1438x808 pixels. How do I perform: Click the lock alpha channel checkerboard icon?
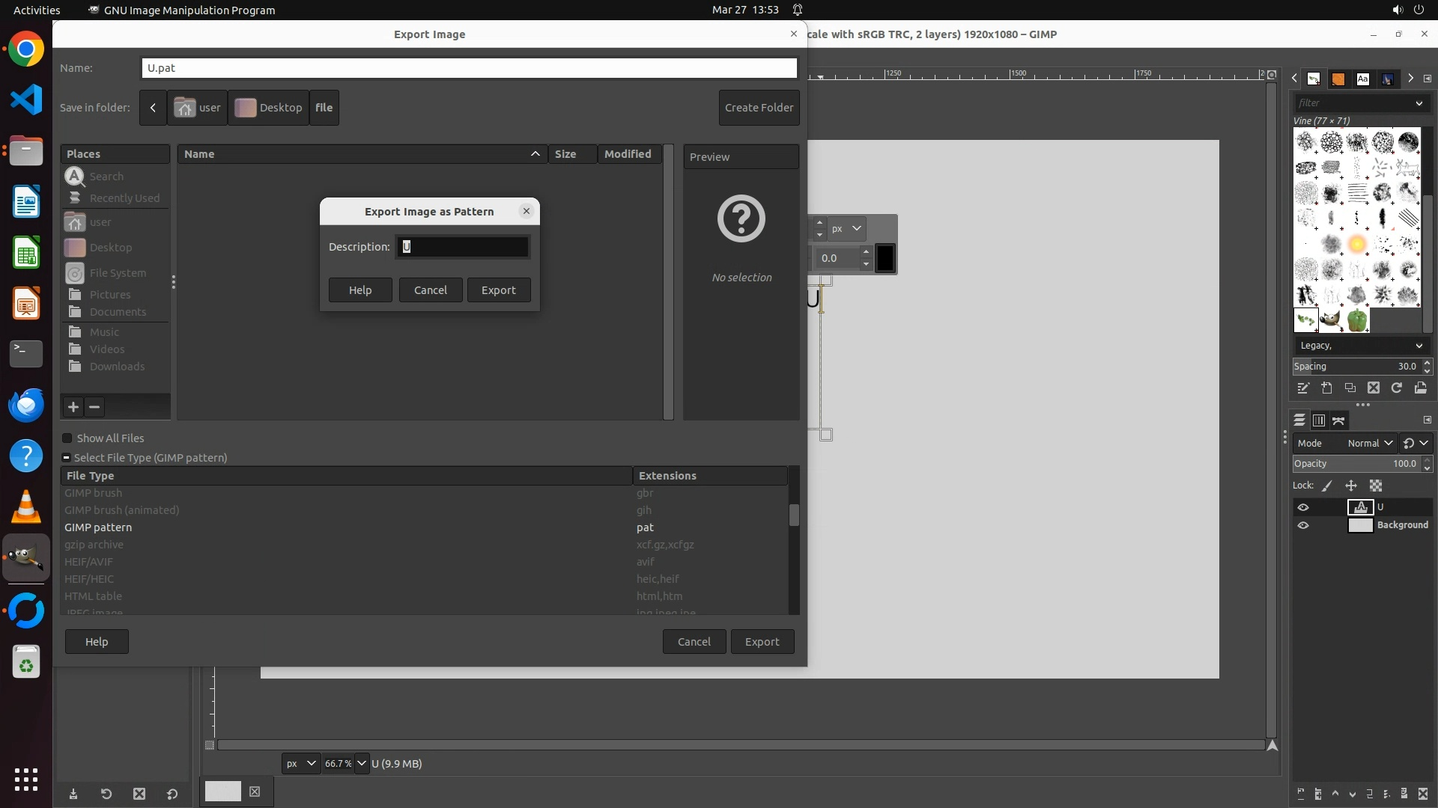1376,486
